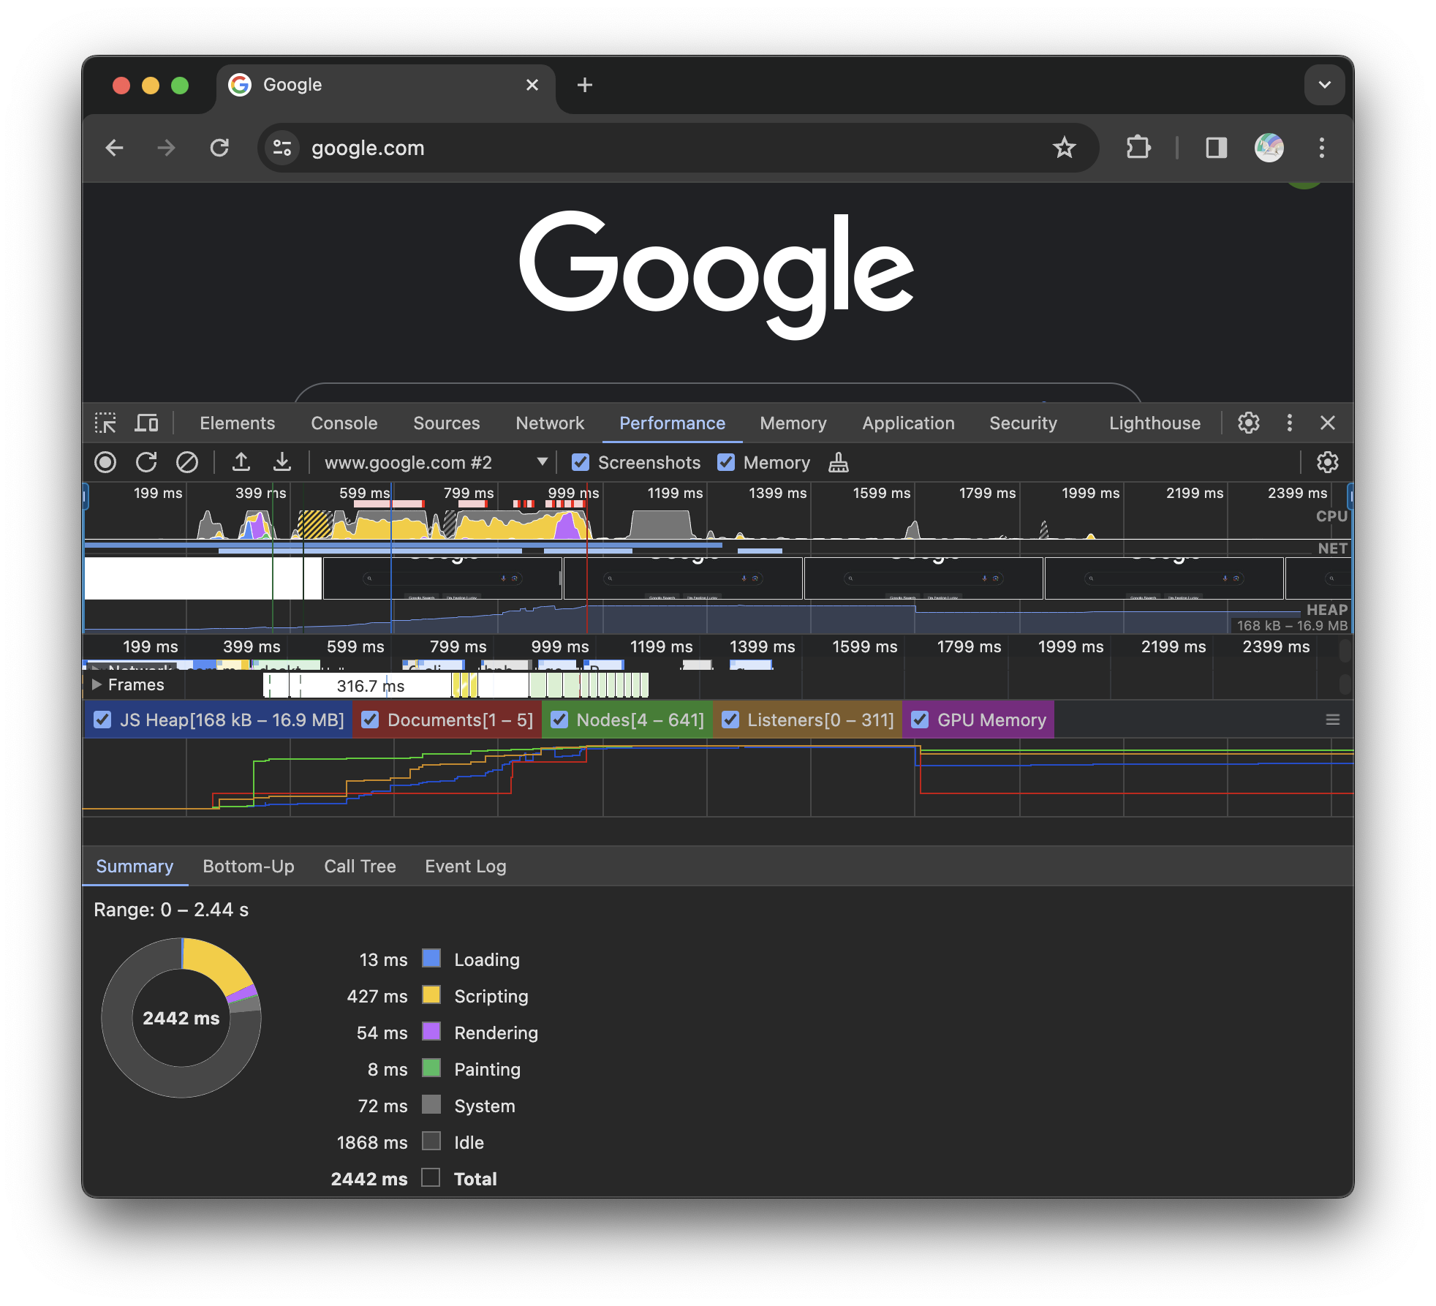Click the inspect element picker icon
1436x1306 pixels.
pyautogui.click(x=105, y=423)
